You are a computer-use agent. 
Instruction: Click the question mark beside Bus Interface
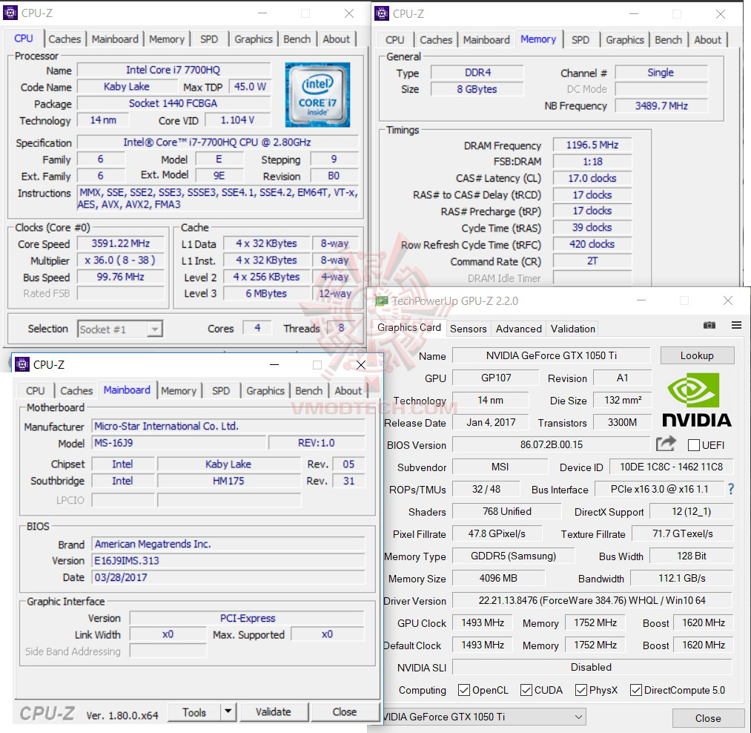[730, 489]
